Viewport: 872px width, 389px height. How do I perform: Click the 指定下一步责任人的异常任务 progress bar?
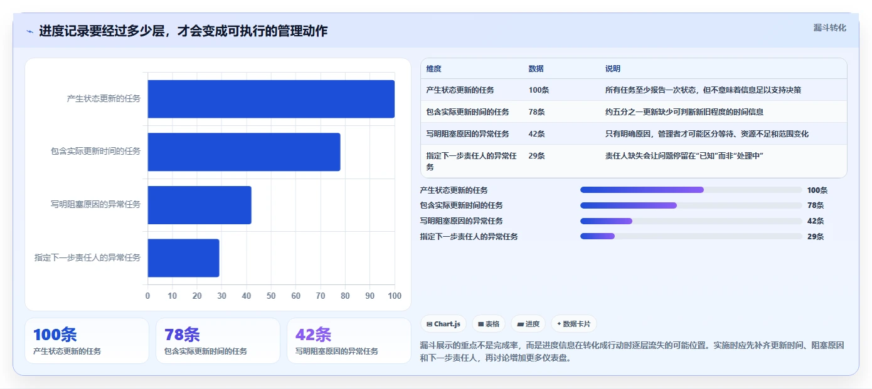691,236
